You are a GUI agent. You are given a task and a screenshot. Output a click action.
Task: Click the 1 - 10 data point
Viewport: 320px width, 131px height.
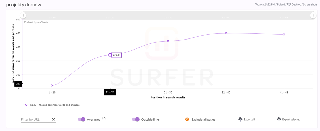pos(52,86)
